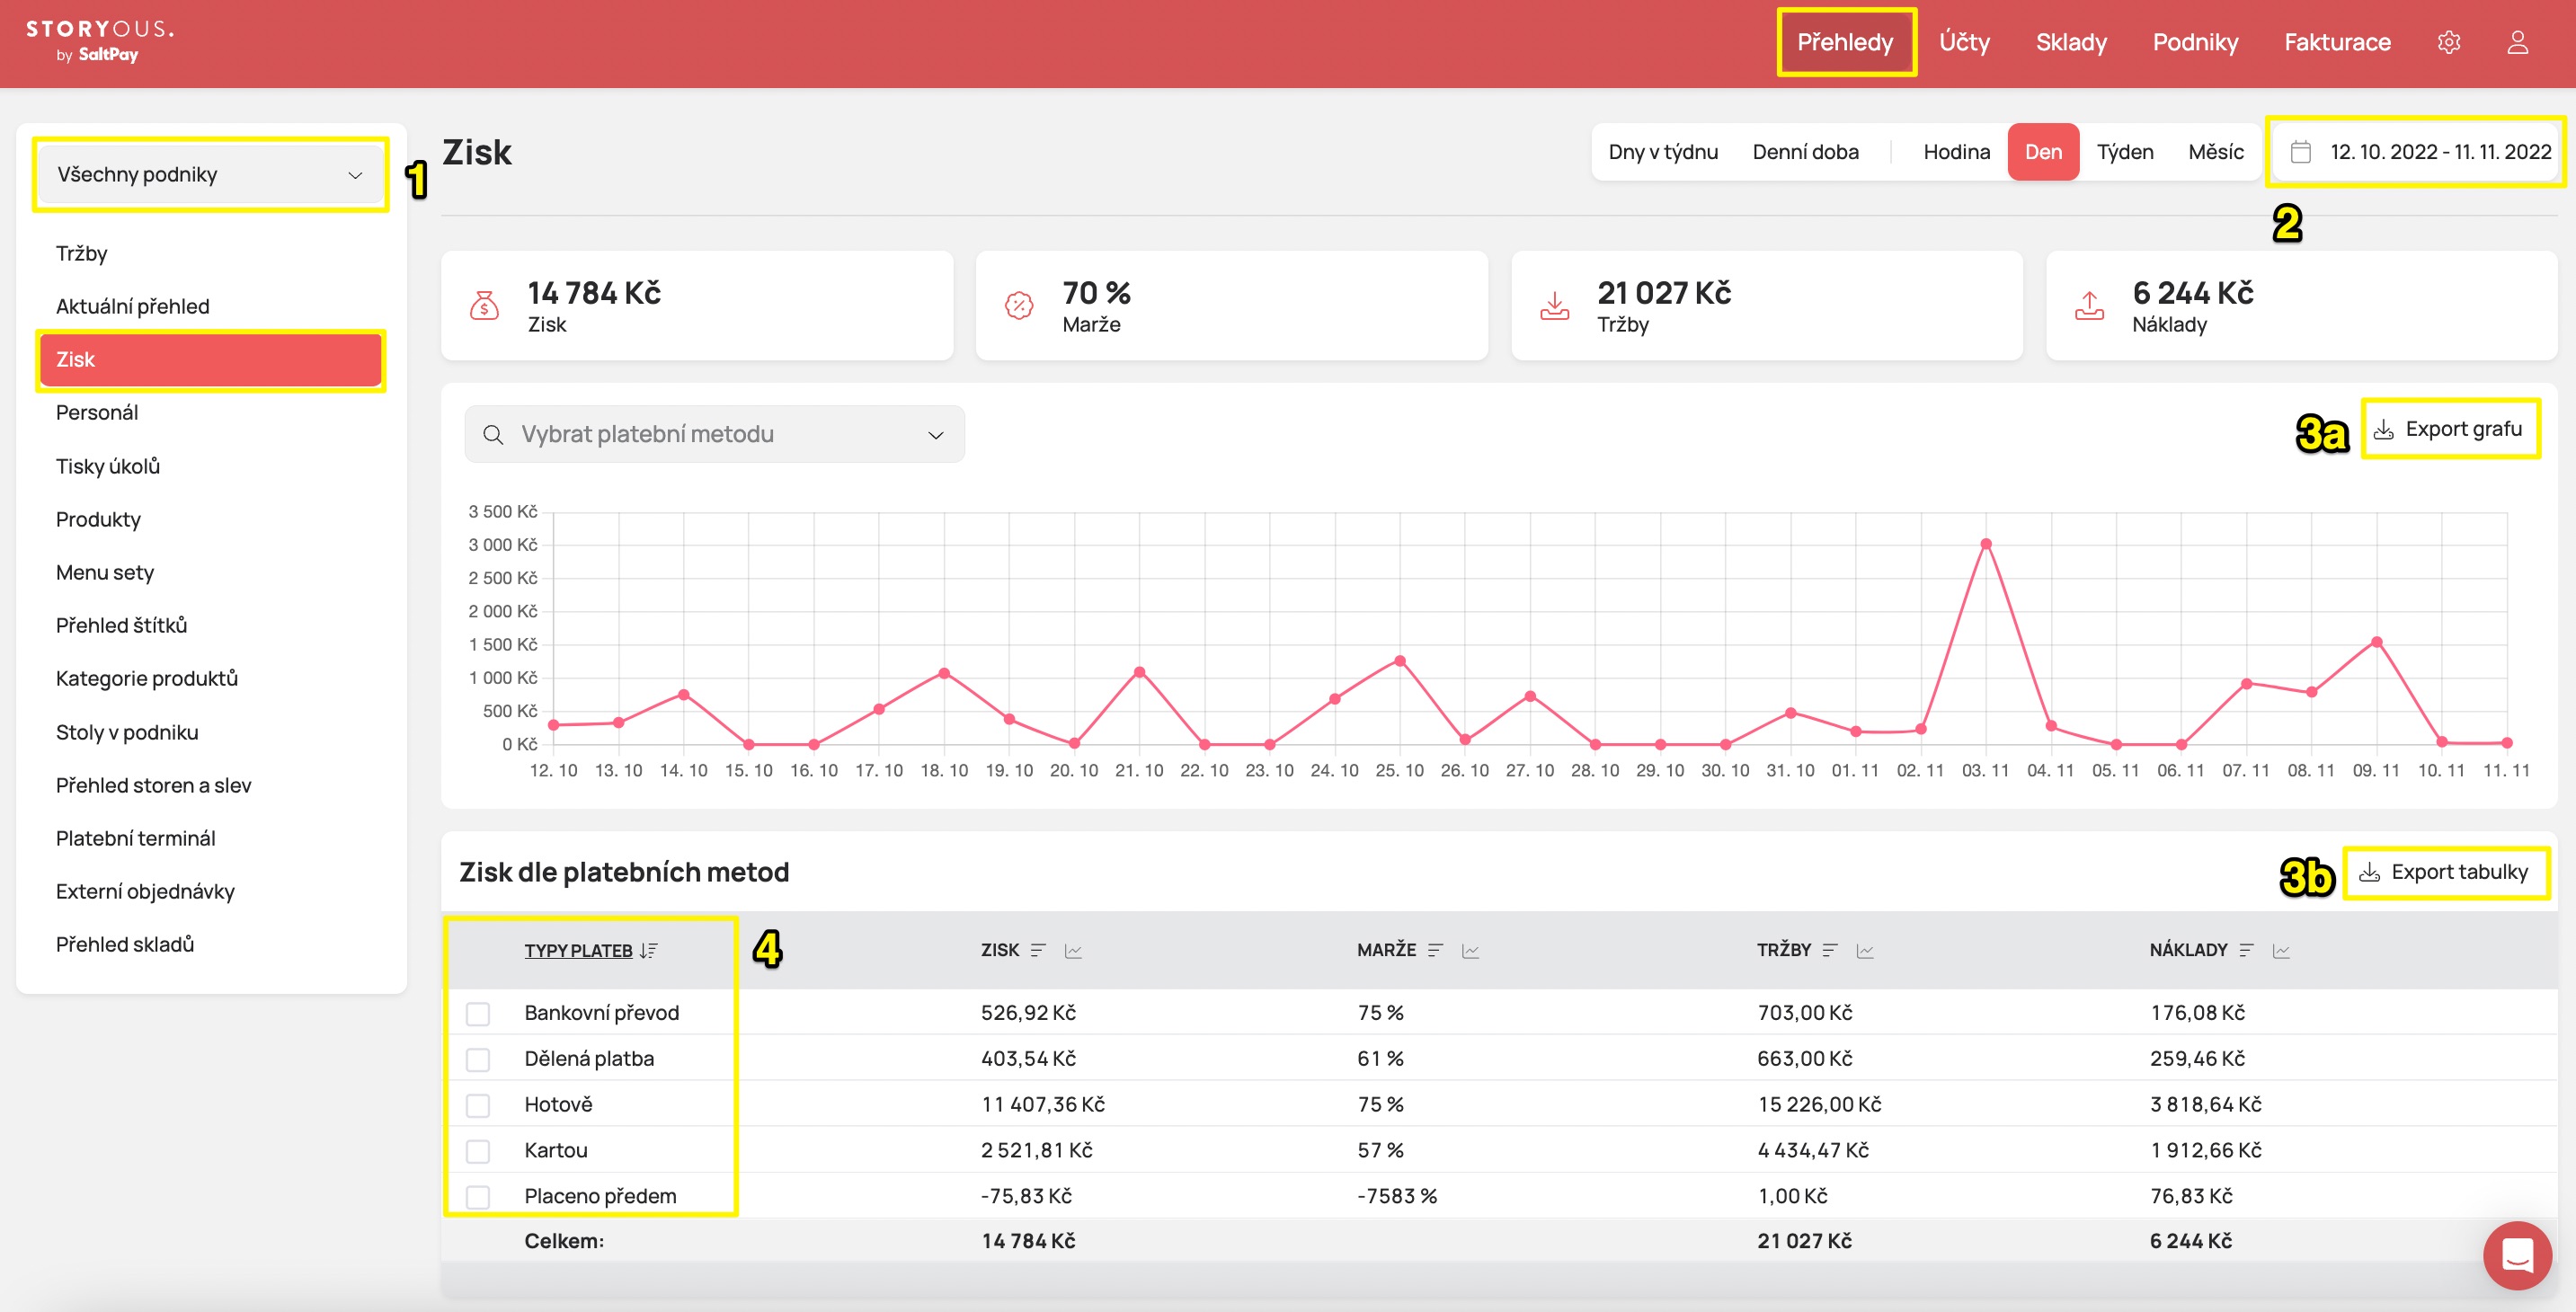The width and height of the screenshot is (2576, 1312).
Task: Click the -7583 % margin value
Action: click(x=1397, y=1196)
